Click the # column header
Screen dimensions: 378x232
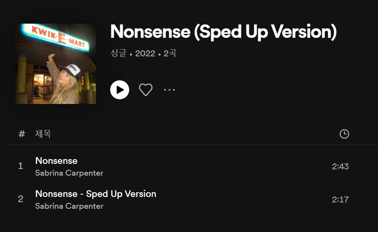click(x=22, y=134)
